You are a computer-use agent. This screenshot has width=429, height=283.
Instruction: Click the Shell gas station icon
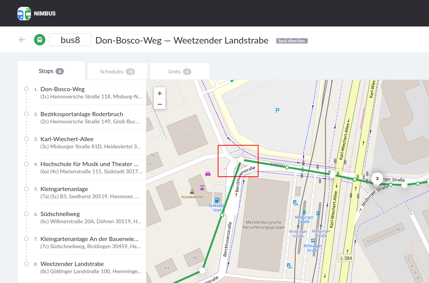click(x=217, y=200)
